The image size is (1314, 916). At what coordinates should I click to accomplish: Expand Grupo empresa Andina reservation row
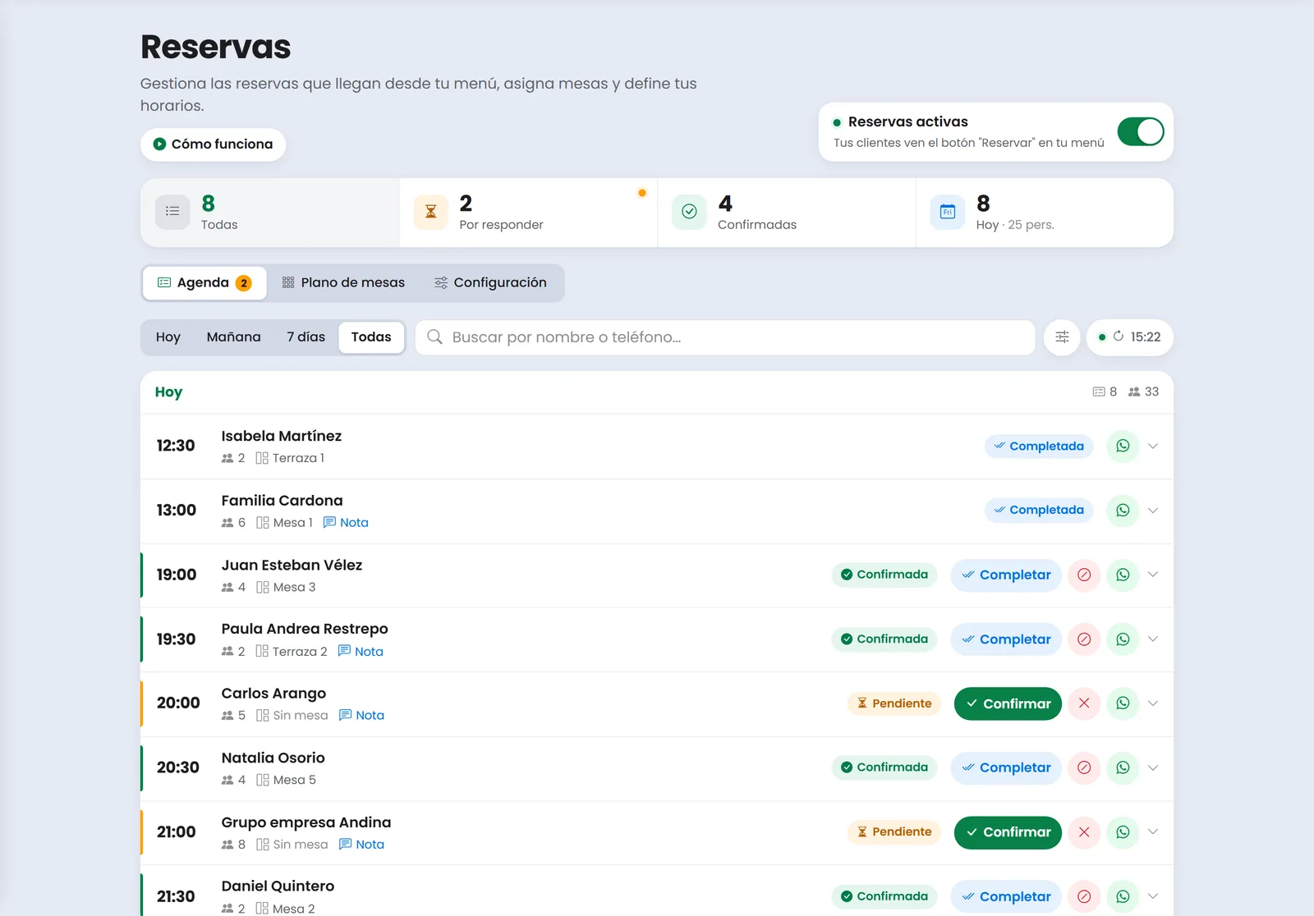pos(1153,832)
